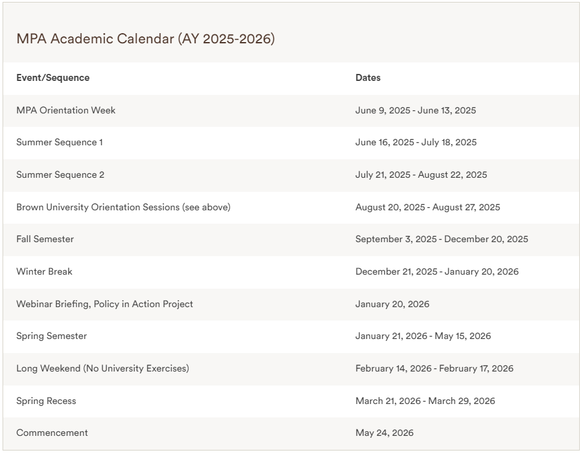Select the Webinar Briefing 'January 20, 2026' date cell
Viewport: 583px width, 455px height.
pyautogui.click(x=392, y=304)
